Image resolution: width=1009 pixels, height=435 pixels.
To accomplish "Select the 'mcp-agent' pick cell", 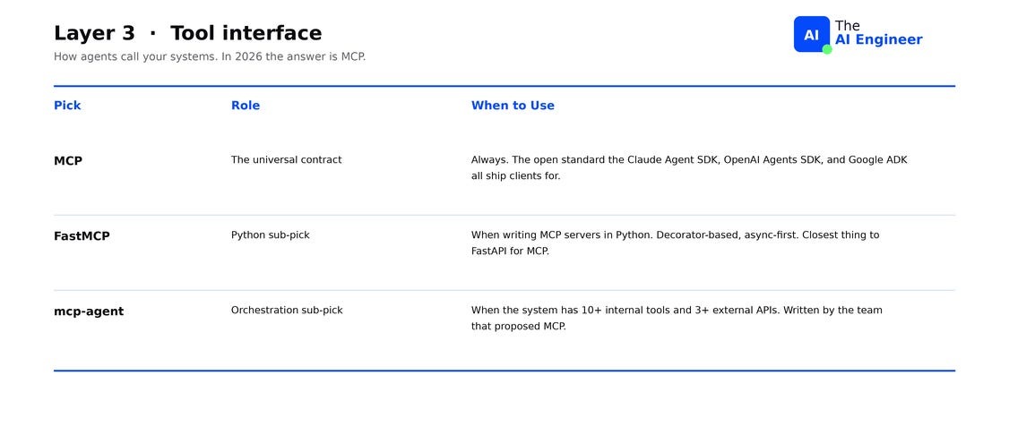I will (x=89, y=311).
